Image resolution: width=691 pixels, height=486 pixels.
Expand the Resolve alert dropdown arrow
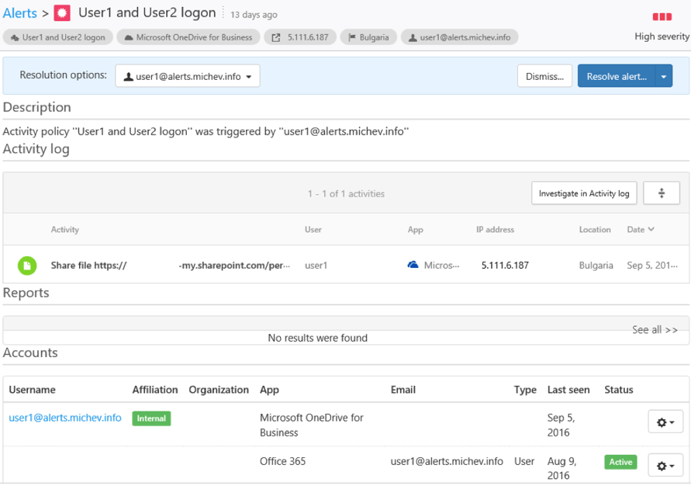(664, 76)
